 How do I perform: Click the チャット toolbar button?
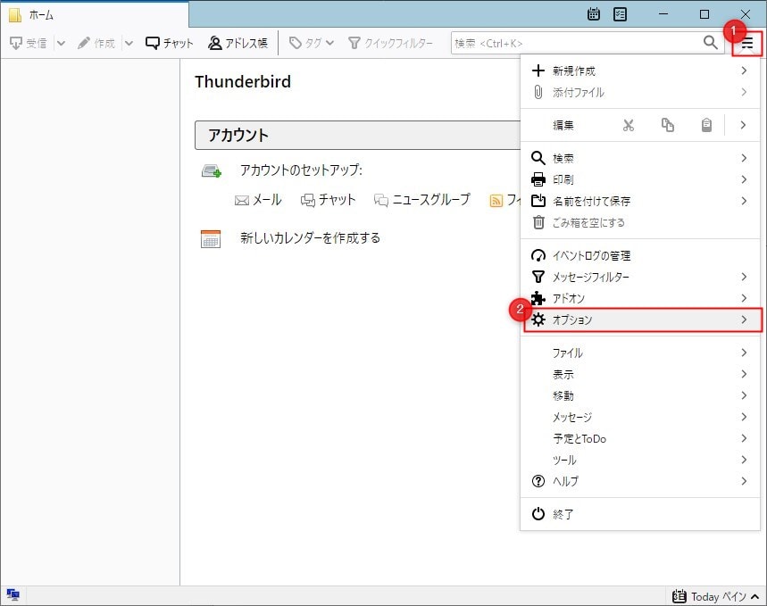pos(170,43)
